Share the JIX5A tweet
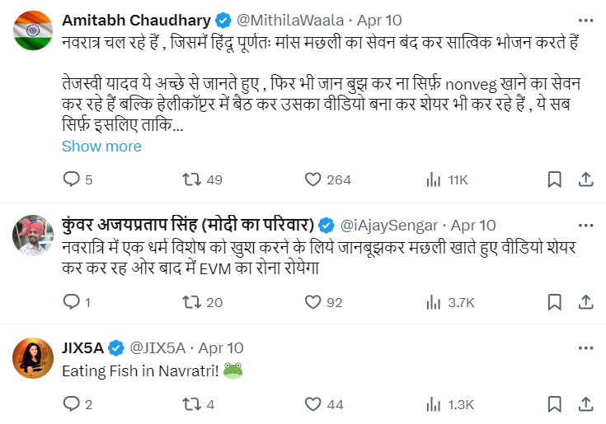The width and height of the screenshot is (606, 424). (585, 404)
